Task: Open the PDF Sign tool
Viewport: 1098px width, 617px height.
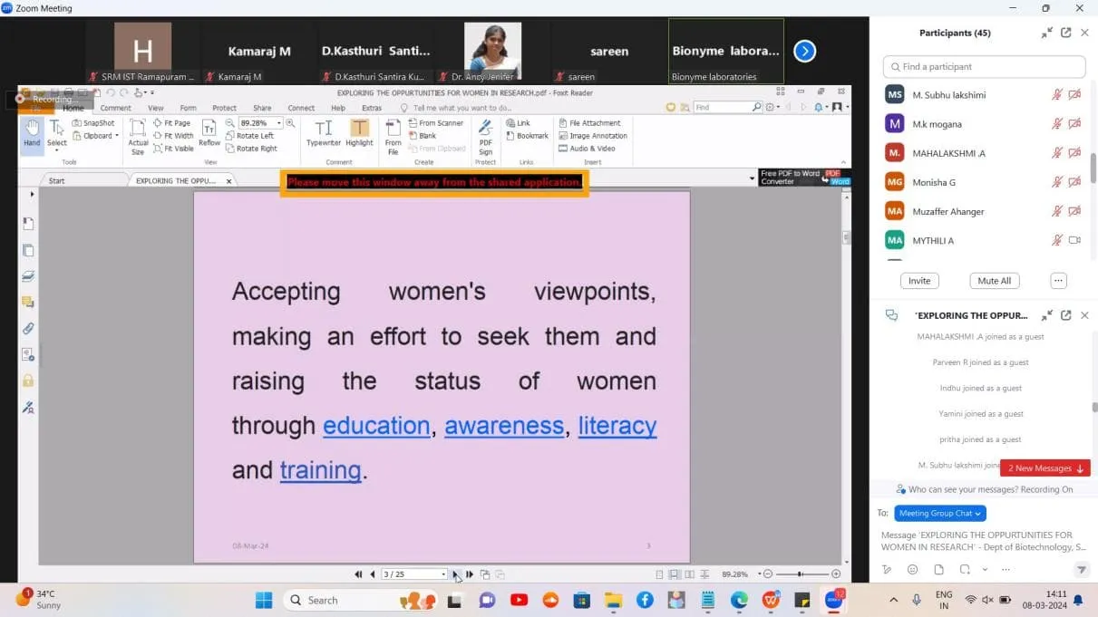Action: [485, 137]
